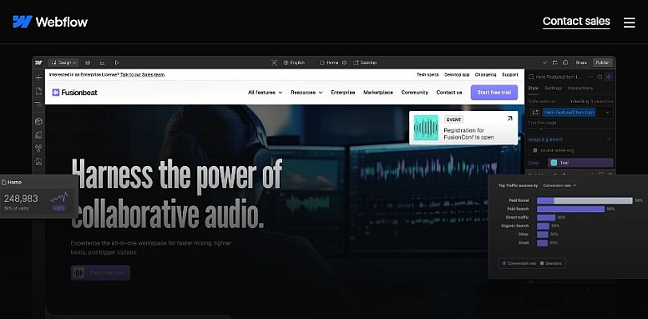Viewport: 648px width, 319px height.
Task: Open the Teal color value field
Action: 580,163
